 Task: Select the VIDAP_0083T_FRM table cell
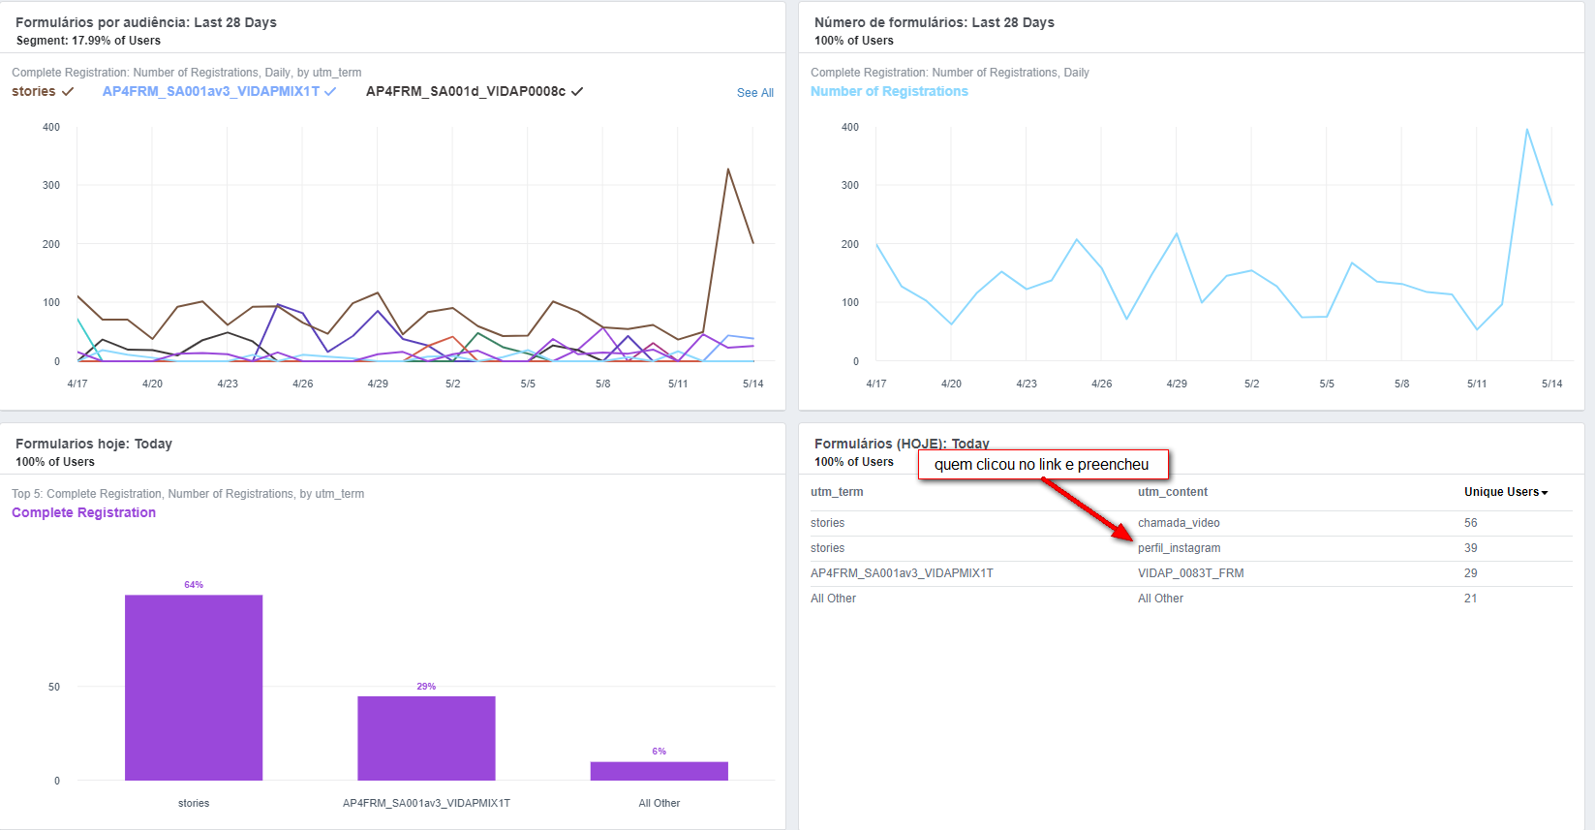pyautogui.click(x=1190, y=573)
